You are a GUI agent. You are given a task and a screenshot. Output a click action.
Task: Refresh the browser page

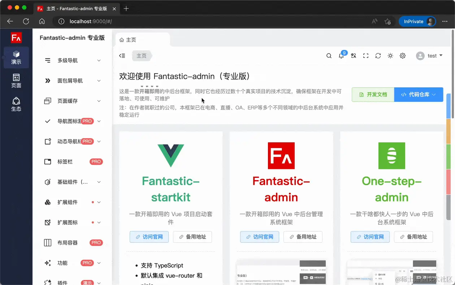click(26, 21)
